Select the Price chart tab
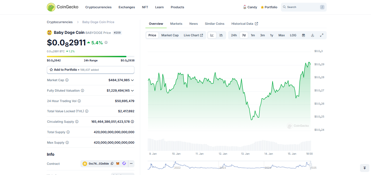The image size is (371, 175). point(152,35)
